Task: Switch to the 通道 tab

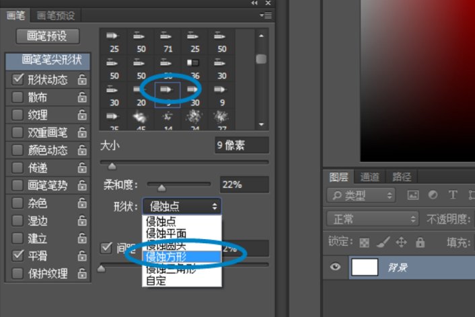Action: click(370, 177)
